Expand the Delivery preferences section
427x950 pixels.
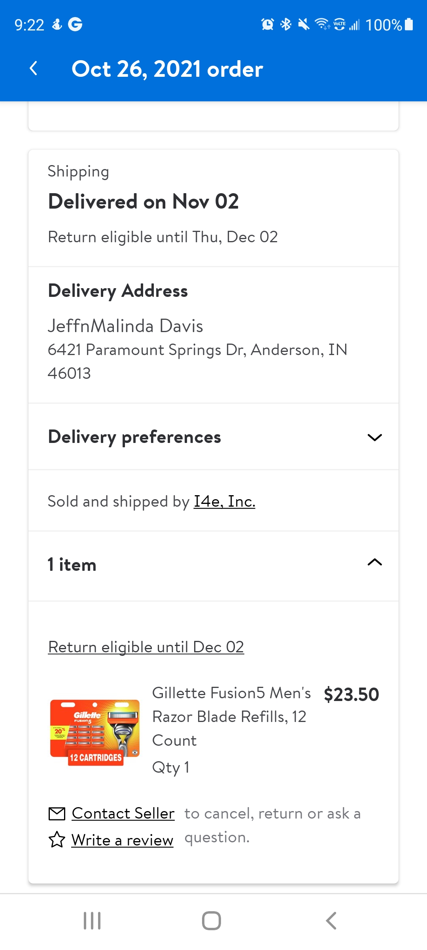(374, 437)
